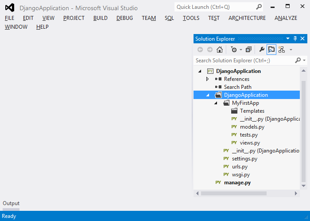The image size is (310, 221).
Task: Click the Search Path node icon
Action: [218, 87]
